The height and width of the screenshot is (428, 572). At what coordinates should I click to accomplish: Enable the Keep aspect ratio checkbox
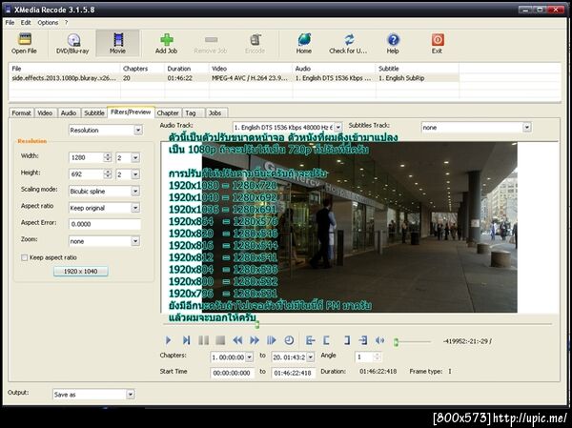[x=24, y=257]
